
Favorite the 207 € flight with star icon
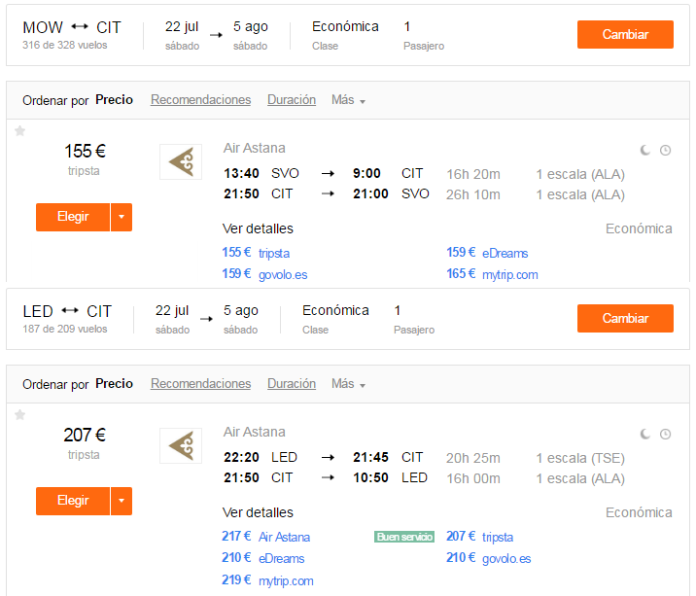pyautogui.click(x=20, y=415)
